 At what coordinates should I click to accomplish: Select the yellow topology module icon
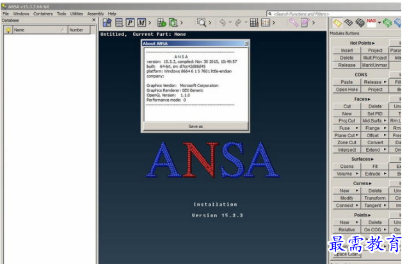[x=337, y=23]
